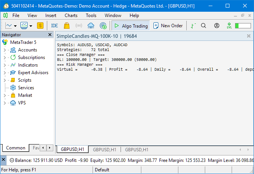This screenshot has height=174, width=254.
Task: Select the Subscriptions refresh icon
Action: 13,57
